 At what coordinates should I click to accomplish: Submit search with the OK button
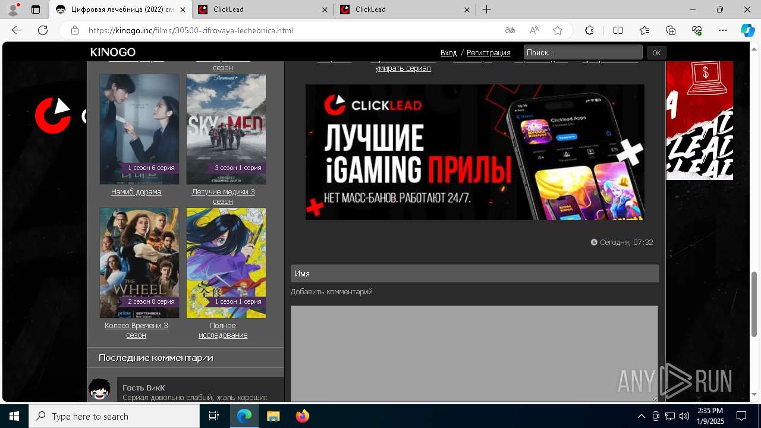click(656, 53)
